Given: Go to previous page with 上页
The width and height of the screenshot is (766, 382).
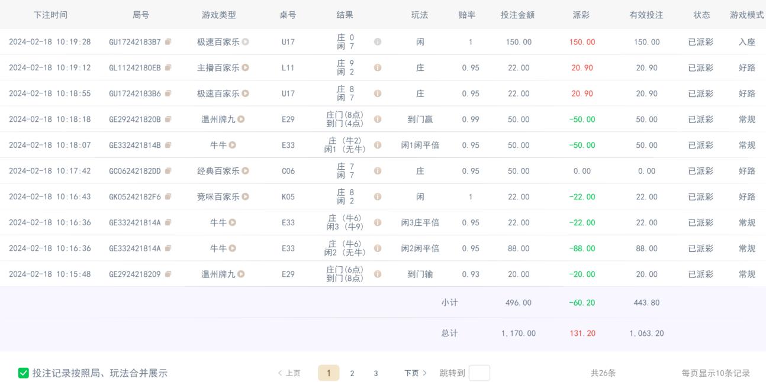Looking at the screenshot, I should click(289, 373).
